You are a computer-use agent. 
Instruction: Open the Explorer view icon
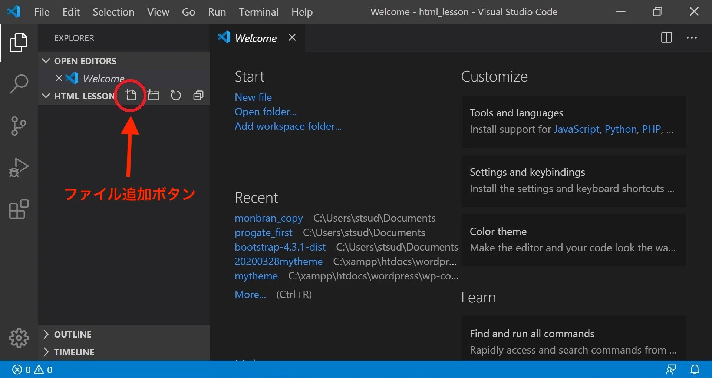click(18, 42)
